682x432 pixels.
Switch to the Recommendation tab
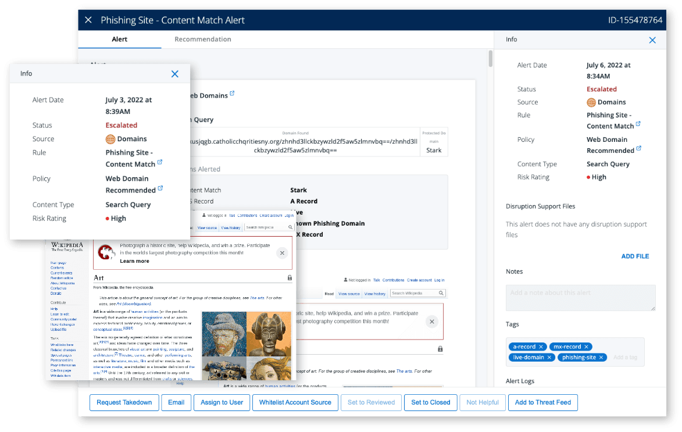[203, 39]
